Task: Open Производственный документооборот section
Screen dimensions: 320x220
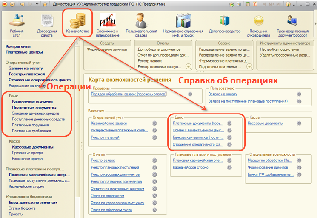Action: click(x=292, y=23)
